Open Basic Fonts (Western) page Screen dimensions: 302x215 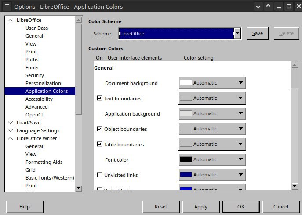pyautogui.click(x=50, y=178)
